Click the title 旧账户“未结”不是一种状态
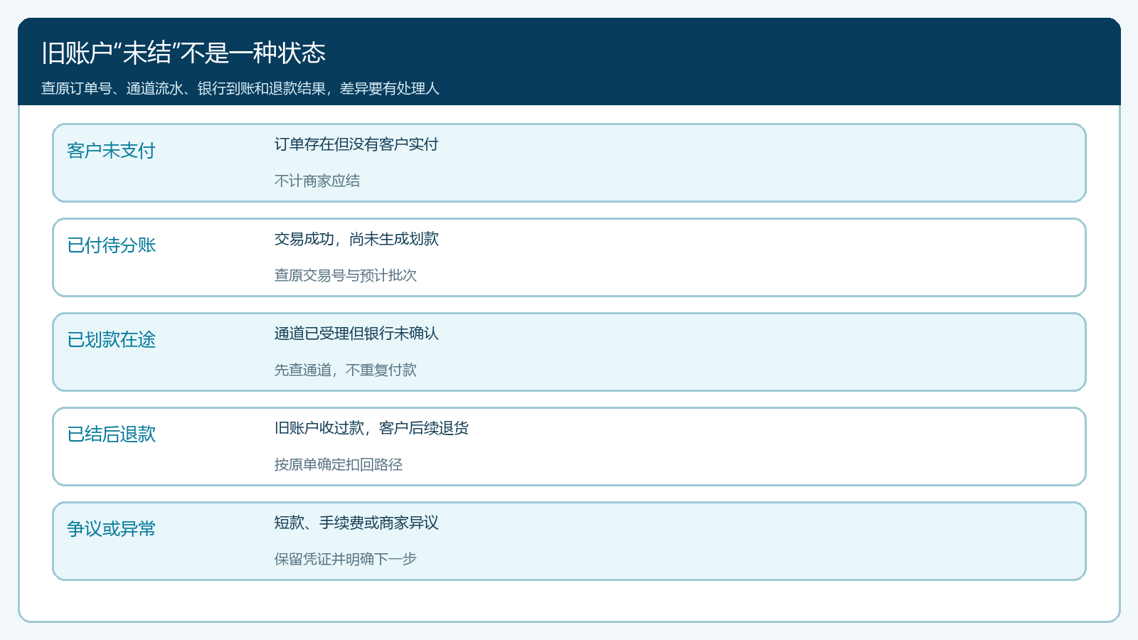Image resolution: width=1138 pixels, height=640 pixels. click(x=184, y=53)
